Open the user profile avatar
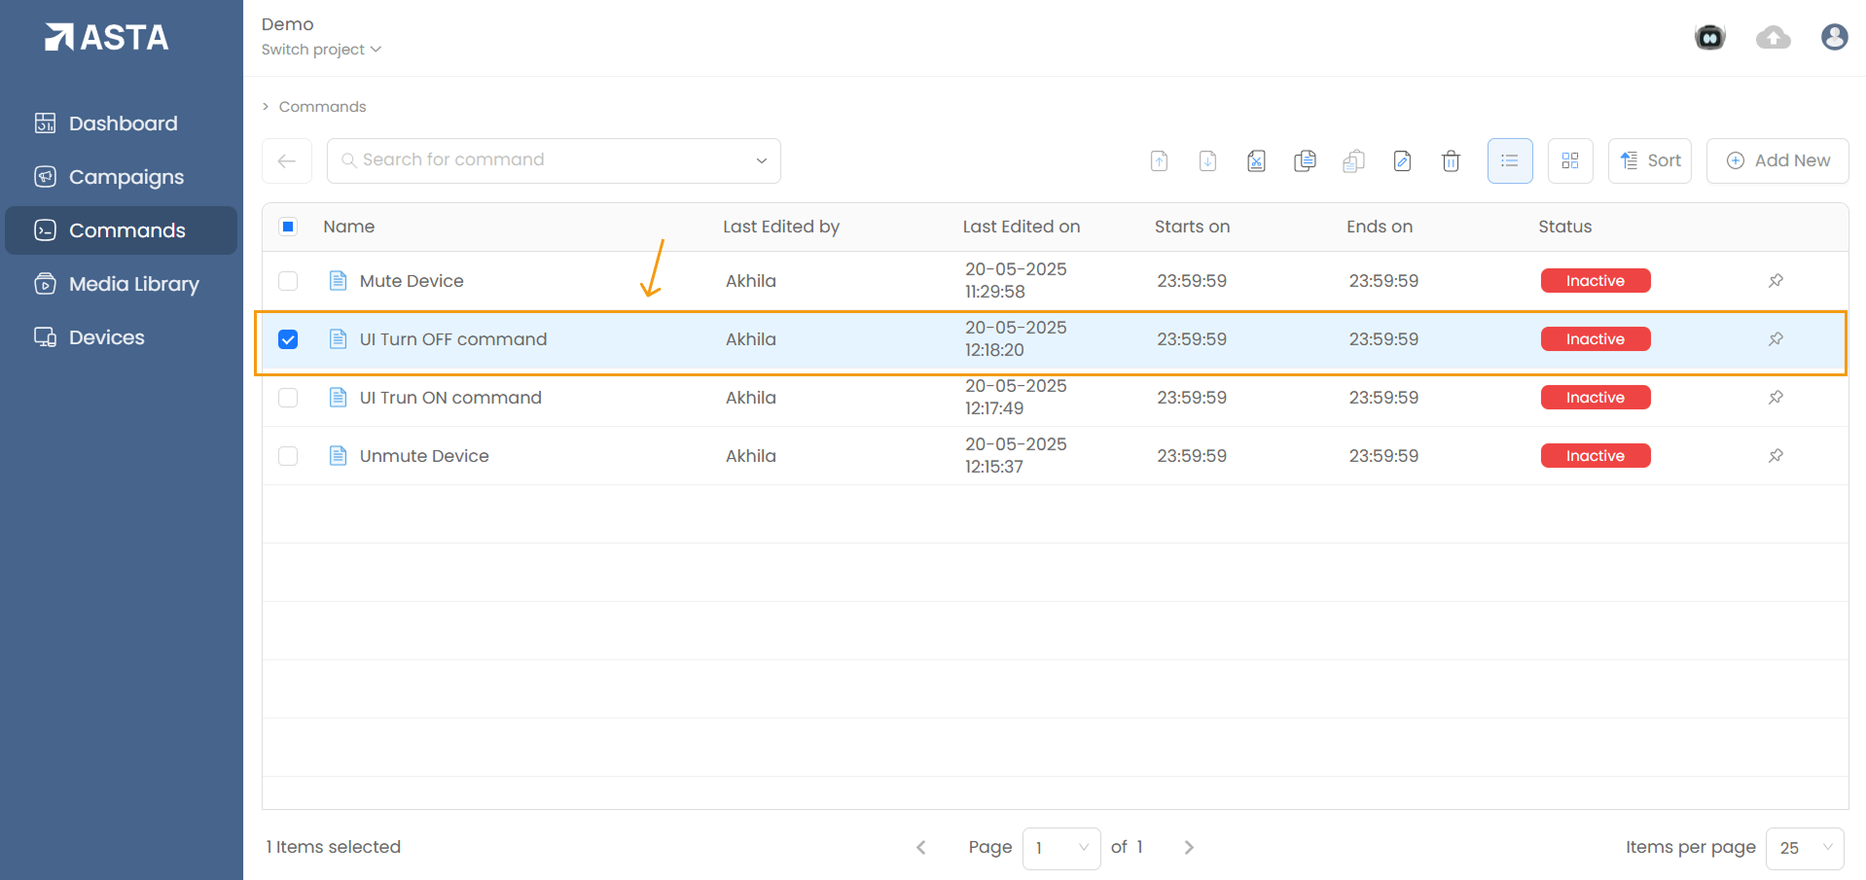This screenshot has width=1866, height=880. pyautogui.click(x=1834, y=38)
